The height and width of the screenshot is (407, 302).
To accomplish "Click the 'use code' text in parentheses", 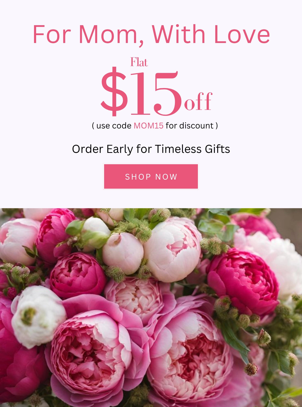I will (x=114, y=126).
